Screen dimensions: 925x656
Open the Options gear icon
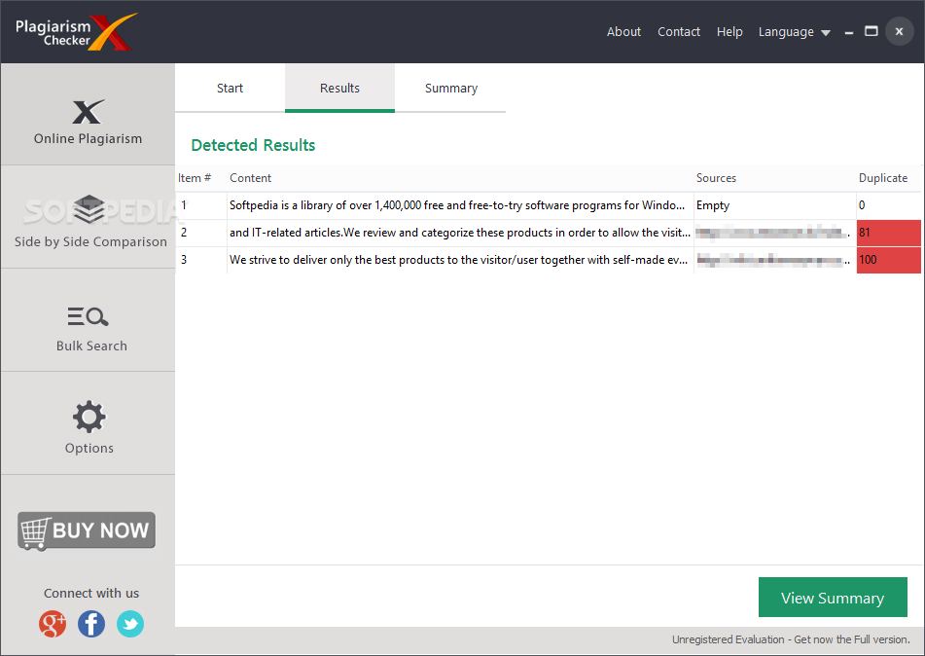tap(89, 417)
